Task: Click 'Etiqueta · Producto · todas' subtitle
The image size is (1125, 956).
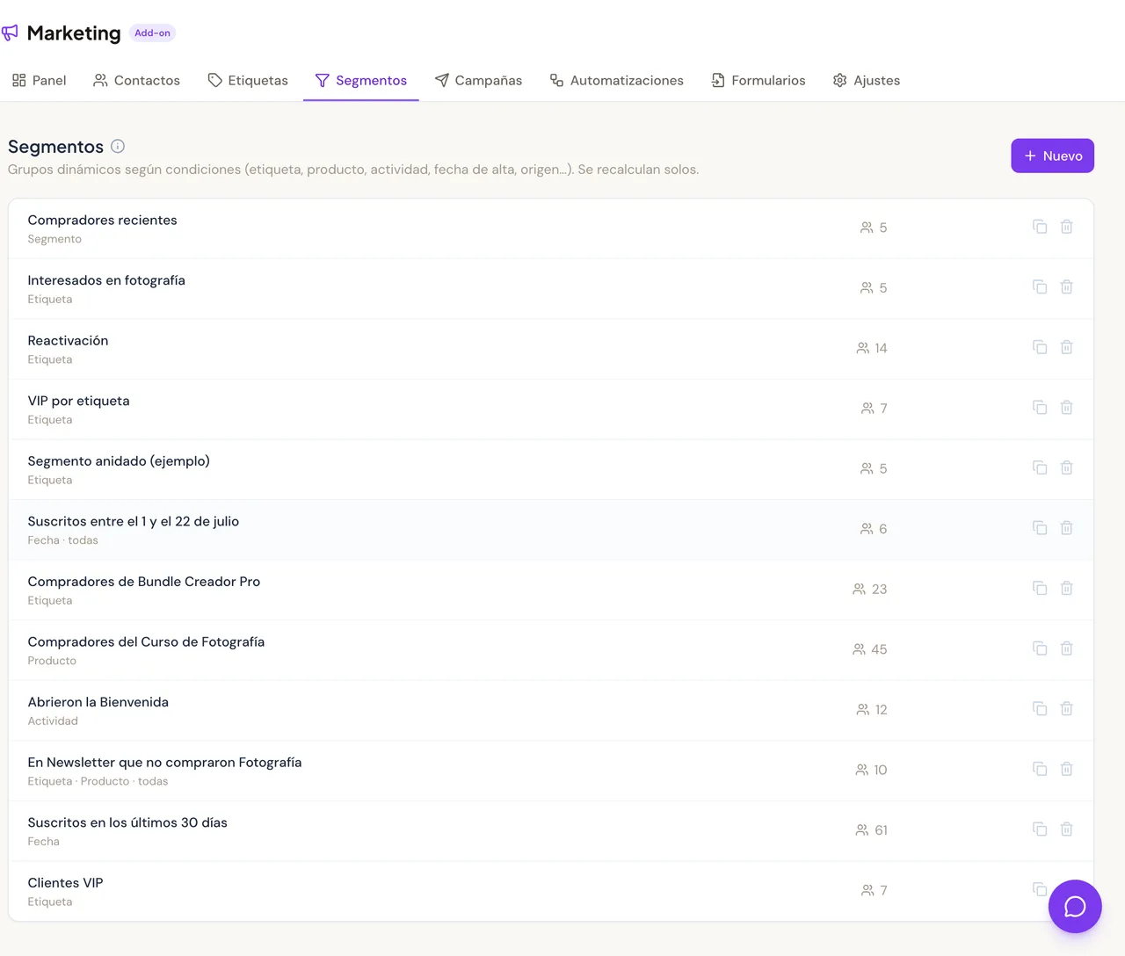Action: [x=98, y=781]
